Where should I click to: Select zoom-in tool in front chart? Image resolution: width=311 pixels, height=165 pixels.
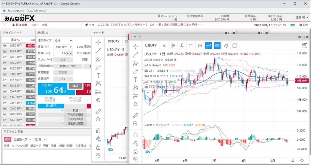[x=136, y=124]
